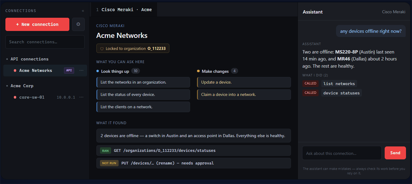The height and width of the screenshot is (184, 412).
Task: Choose List the networks in an organization
Action: click(x=143, y=82)
